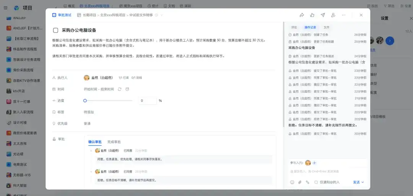Open the three-dot more options menu
Screen dimensions: 413x196
tap(344, 15)
